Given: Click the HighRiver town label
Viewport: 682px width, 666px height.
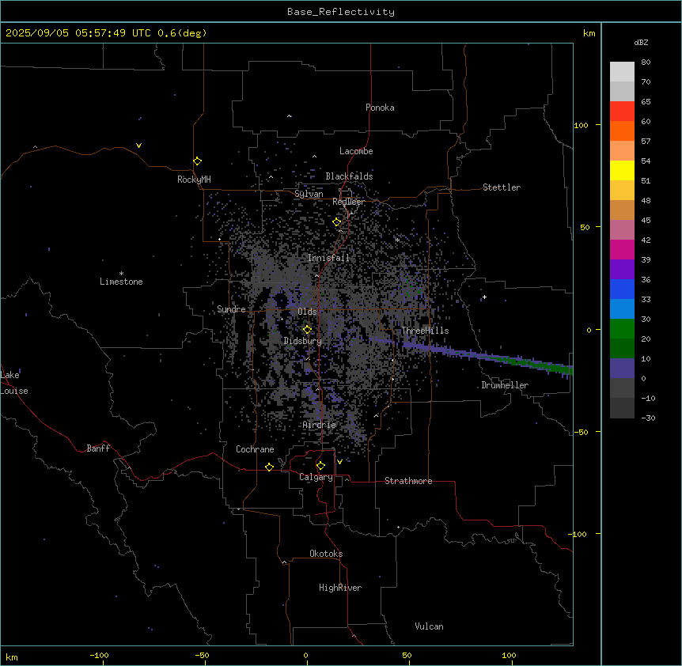Looking at the screenshot, I should (x=340, y=588).
